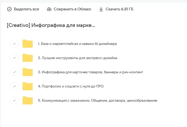Viewport: 187px width, 127px height.
Task: Click the download arrow icon
Action: pos(101,9)
